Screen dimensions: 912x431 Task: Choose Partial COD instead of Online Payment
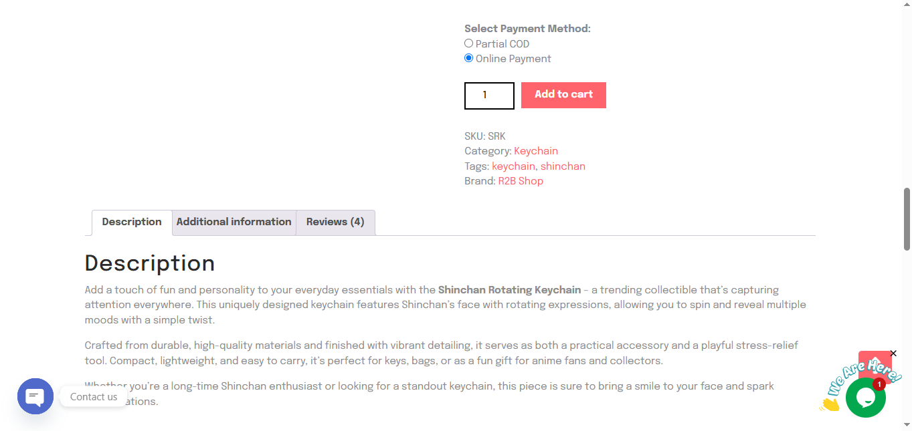468,43
